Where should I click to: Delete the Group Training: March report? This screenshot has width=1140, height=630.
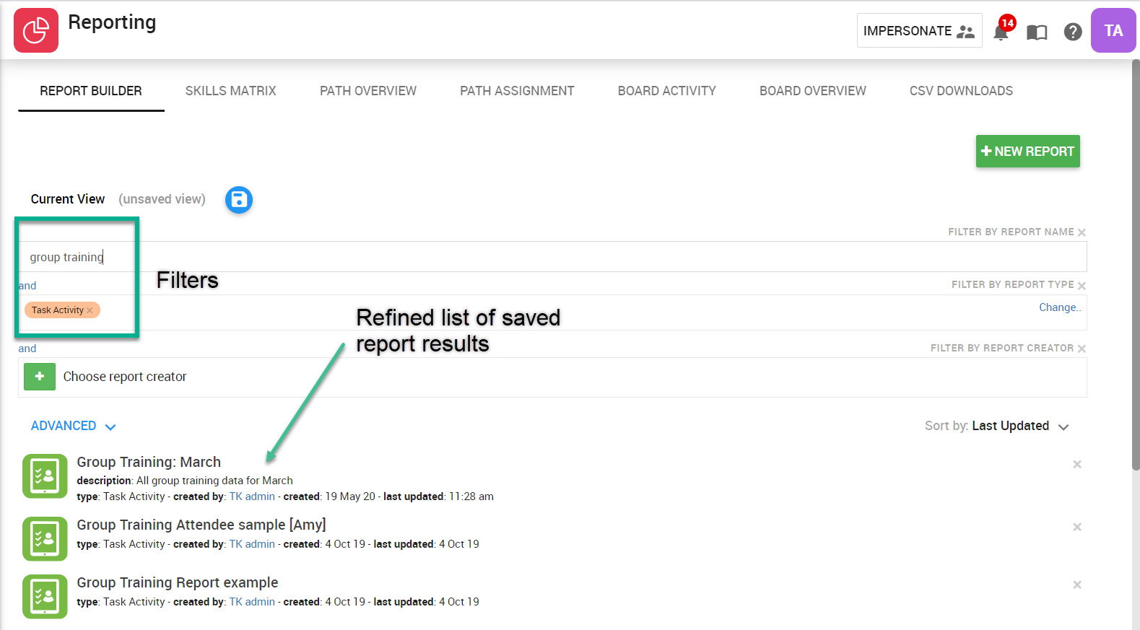tap(1077, 464)
